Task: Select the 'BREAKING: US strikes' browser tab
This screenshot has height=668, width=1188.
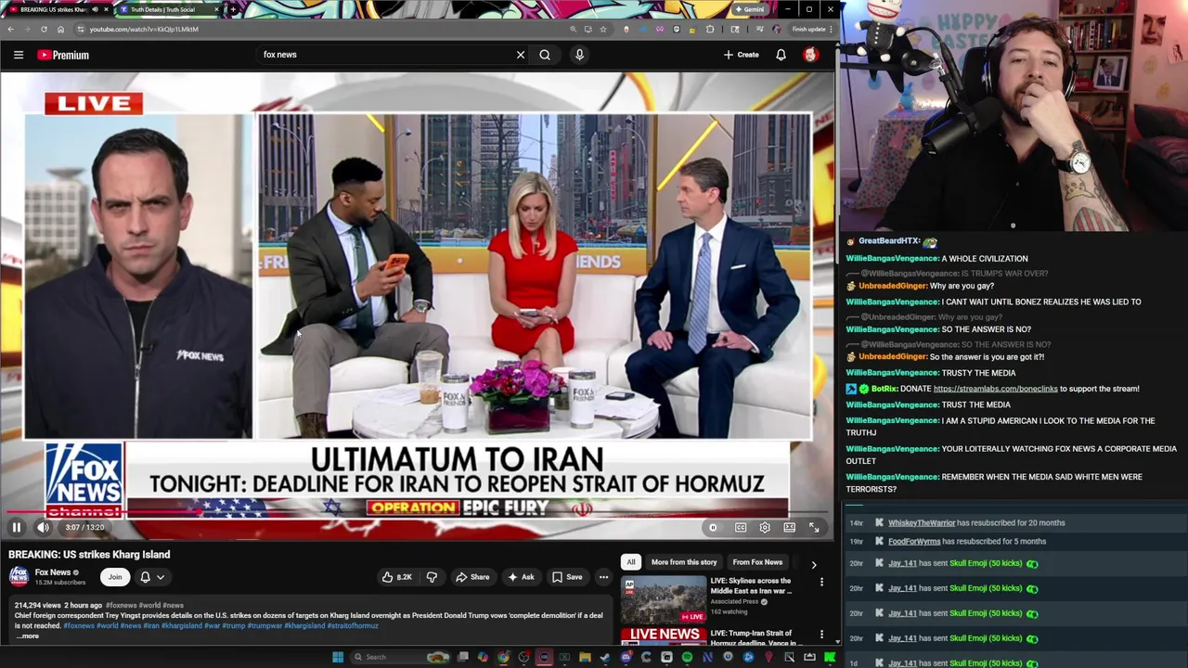Action: [x=56, y=9]
